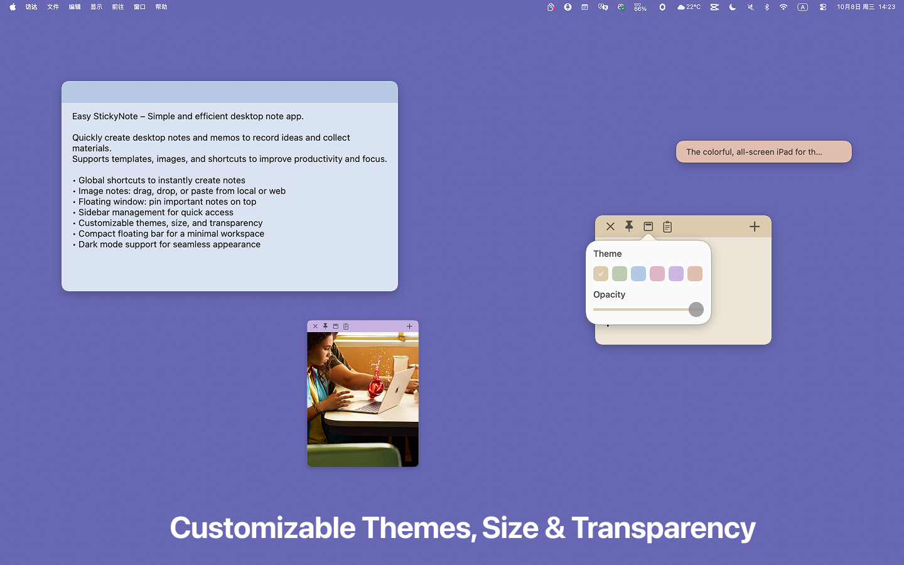Pin the beige sticky note on top

coord(629,227)
